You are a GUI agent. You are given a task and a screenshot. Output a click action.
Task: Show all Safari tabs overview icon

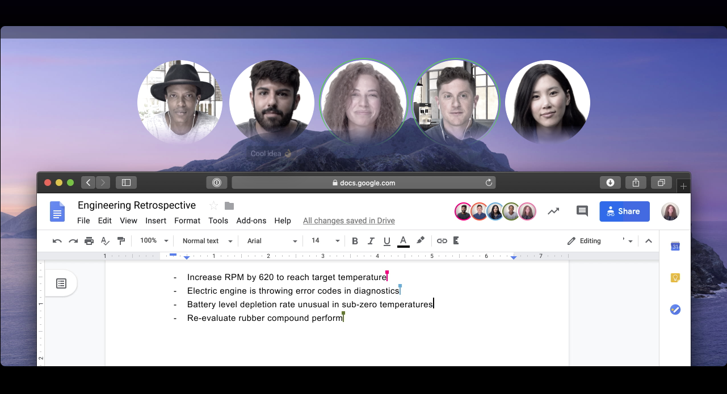(661, 183)
